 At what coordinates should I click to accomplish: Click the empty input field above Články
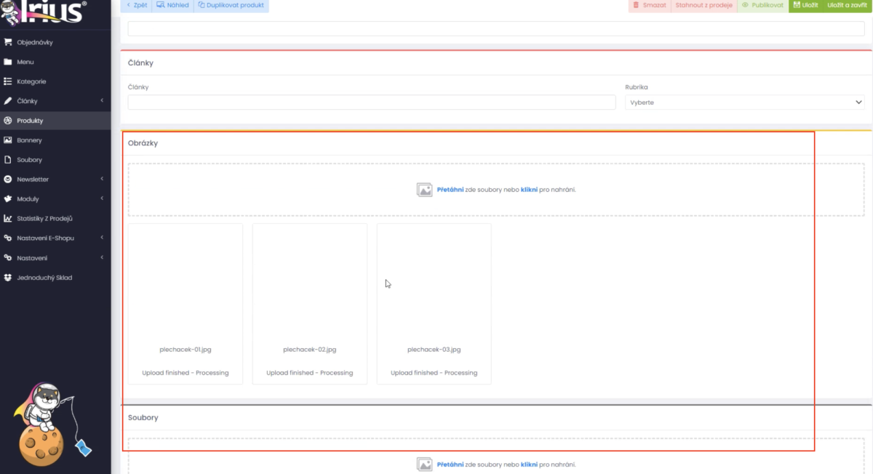coord(496,28)
